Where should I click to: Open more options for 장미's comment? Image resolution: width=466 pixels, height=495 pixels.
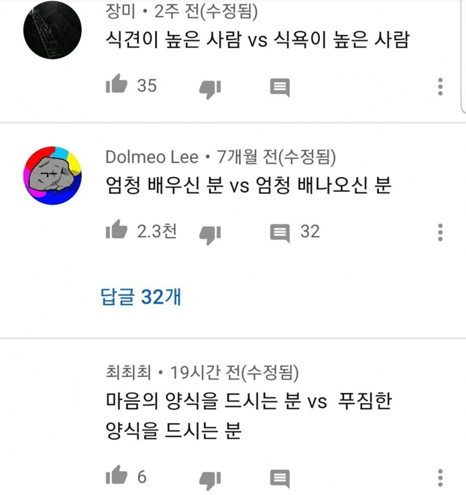click(x=440, y=86)
